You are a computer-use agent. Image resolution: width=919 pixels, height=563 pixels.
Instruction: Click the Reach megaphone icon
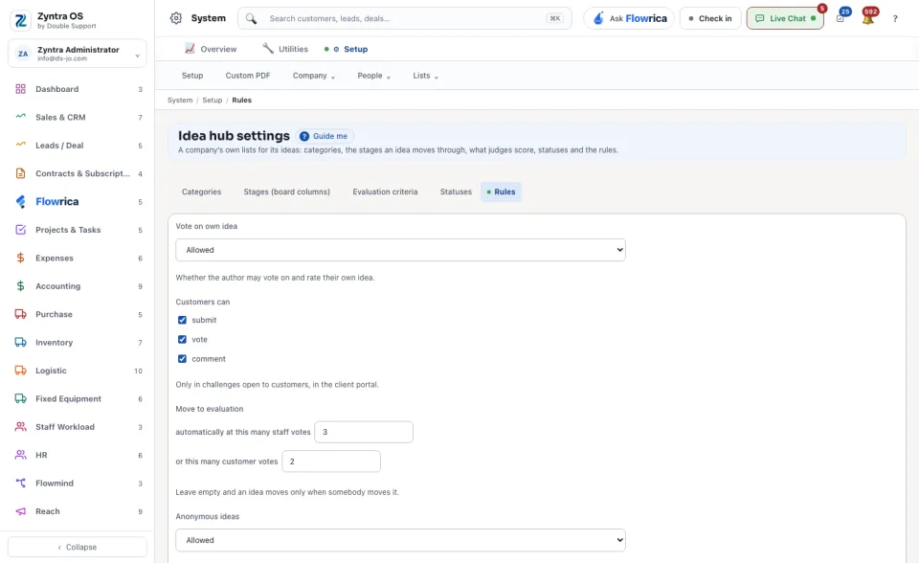20,511
